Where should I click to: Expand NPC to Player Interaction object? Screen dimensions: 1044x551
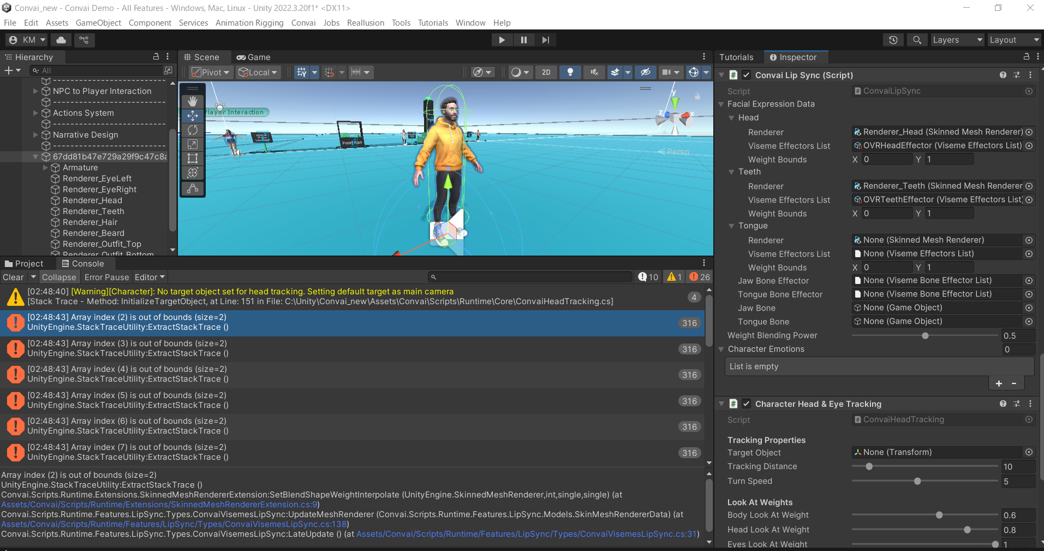(36, 91)
